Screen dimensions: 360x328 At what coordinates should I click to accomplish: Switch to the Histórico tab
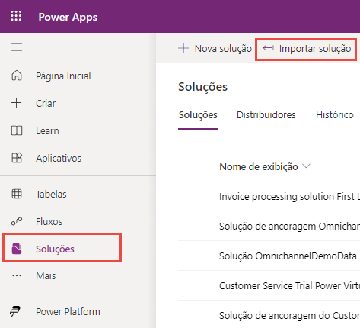(335, 114)
